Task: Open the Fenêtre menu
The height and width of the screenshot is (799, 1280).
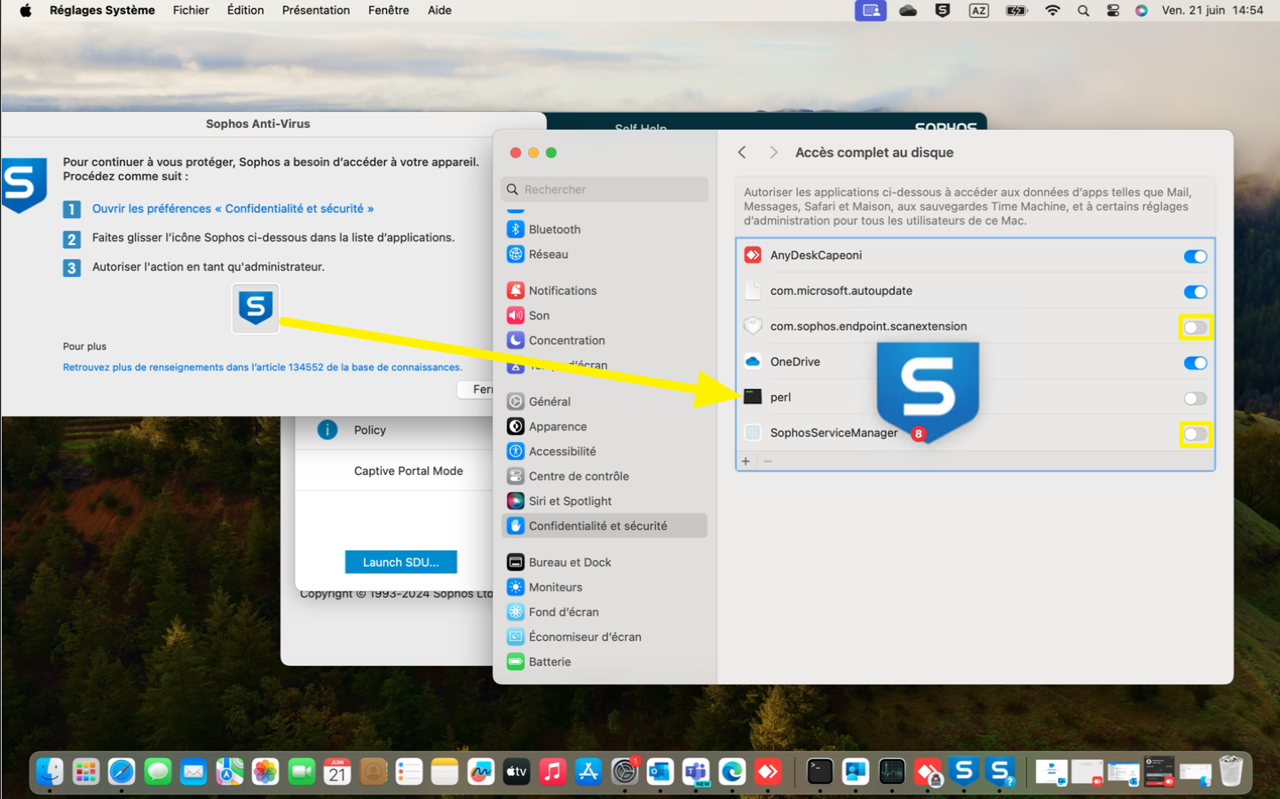Action: pos(389,11)
